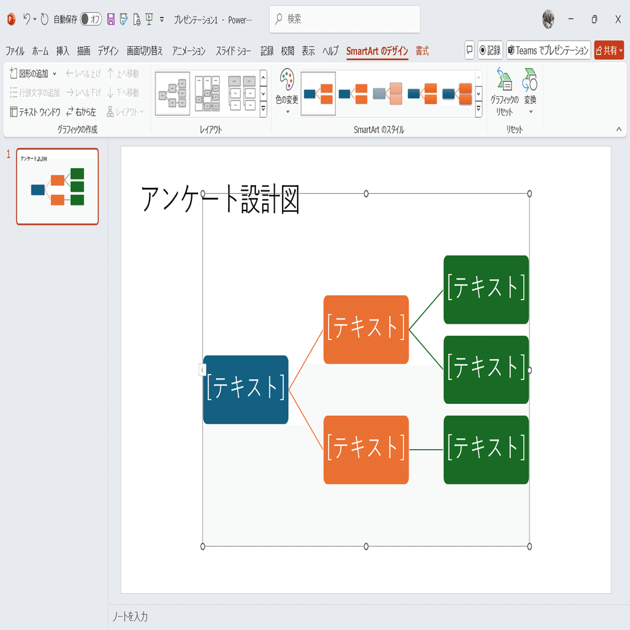The width and height of the screenshot is (630, 630).
Task: Click the Teams でプレゼンテーション button
Action: tap(548, 50)
